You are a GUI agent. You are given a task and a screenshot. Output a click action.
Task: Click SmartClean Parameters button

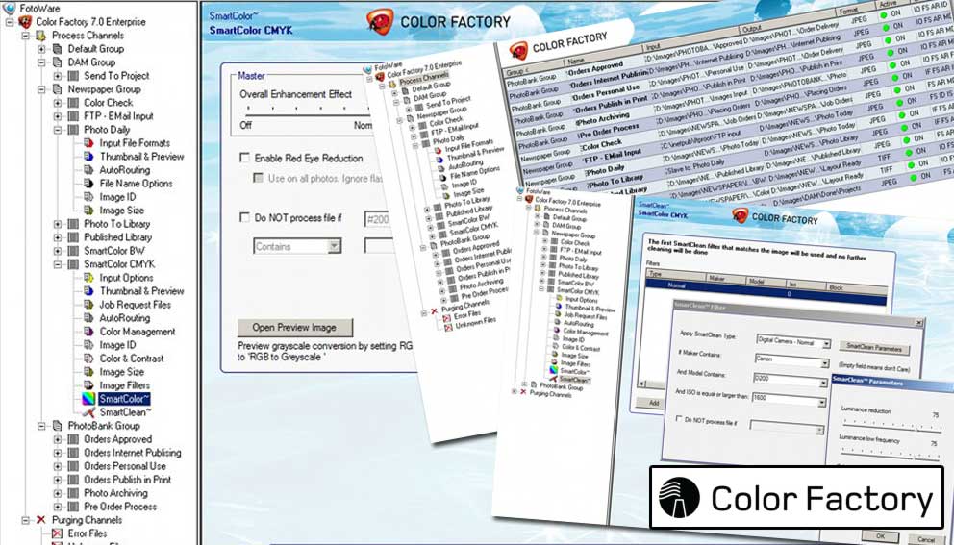pos(875,348)
